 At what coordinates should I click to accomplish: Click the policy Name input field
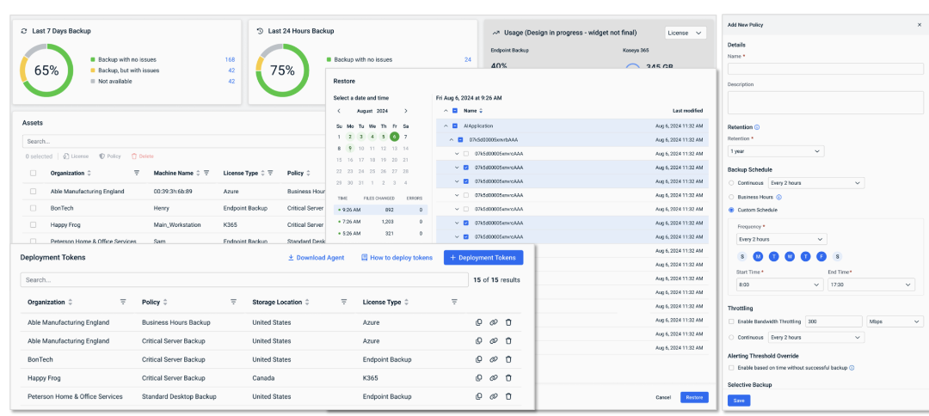click(825, 69)
